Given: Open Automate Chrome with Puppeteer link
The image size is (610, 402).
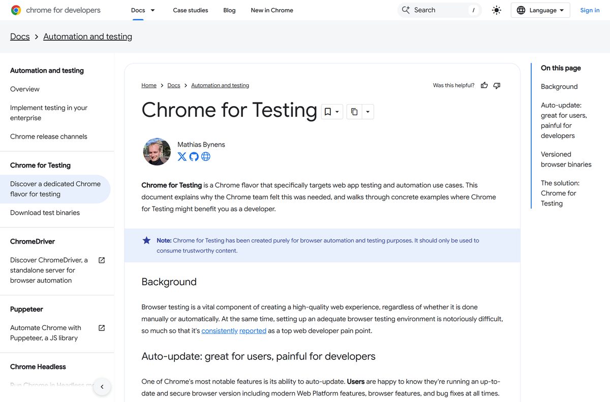Looking at the screenshot, I should tap(46, 333).
